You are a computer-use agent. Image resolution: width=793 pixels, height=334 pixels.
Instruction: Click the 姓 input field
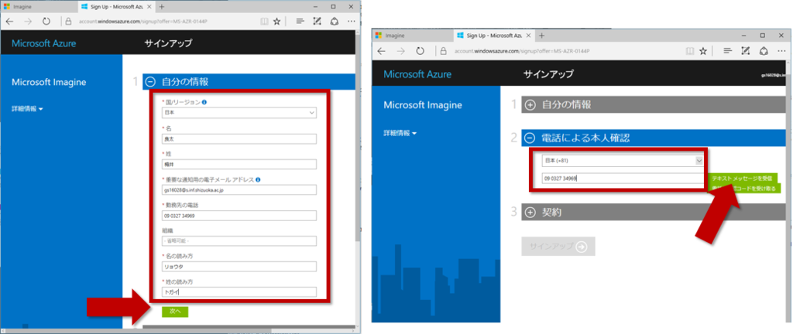point(239,165)
